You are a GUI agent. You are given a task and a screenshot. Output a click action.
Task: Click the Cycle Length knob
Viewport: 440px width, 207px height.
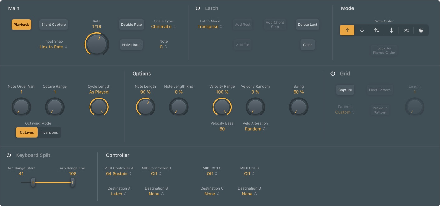click(99, 107)
